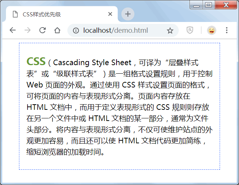Click the green CSS heading text
The width and height of the screenshot is (239, 185).
36,61
